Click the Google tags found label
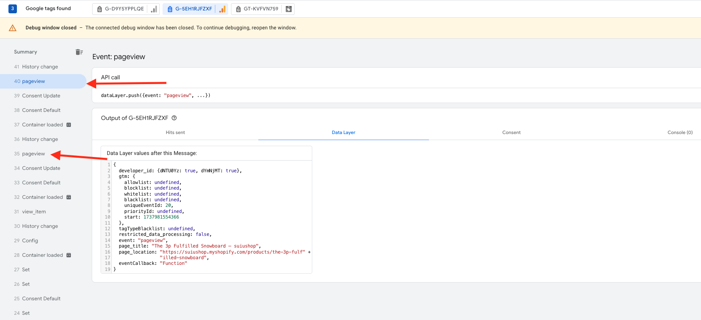This screenshot has height=320, width=701. click(48, 8)
